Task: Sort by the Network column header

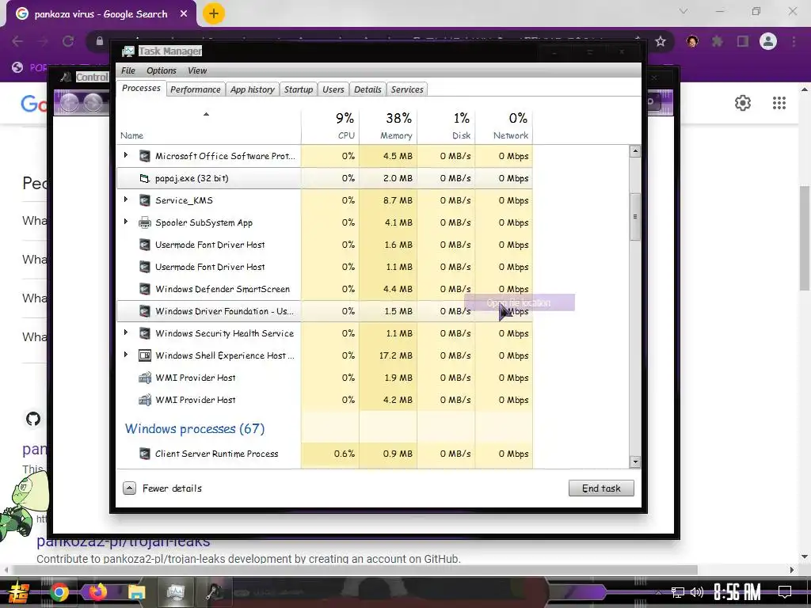Action: click(504, 126)
